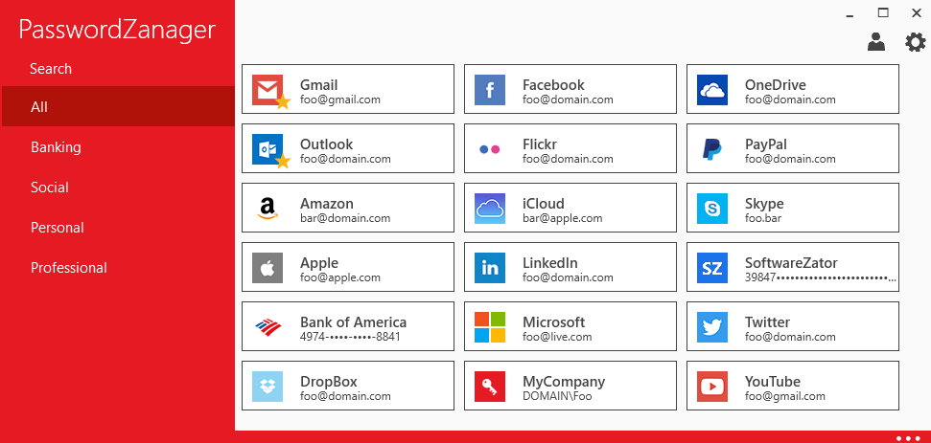Click the bar@apple.com address
This screenshot has width=931, height=443.
click(x=562, y=218)
